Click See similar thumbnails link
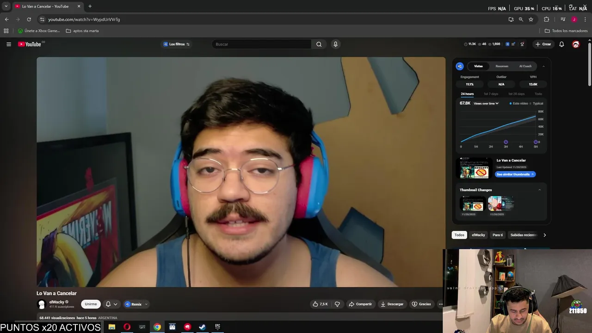The width and height of the screenshot is (592, 333). click(x=515, y=174)
